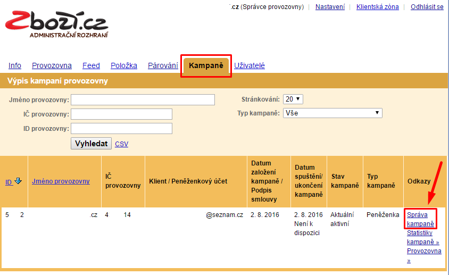Click the 'IČ provozovny' column header
The width and height of the screenshot is (449, 275).
pos(123,181)
